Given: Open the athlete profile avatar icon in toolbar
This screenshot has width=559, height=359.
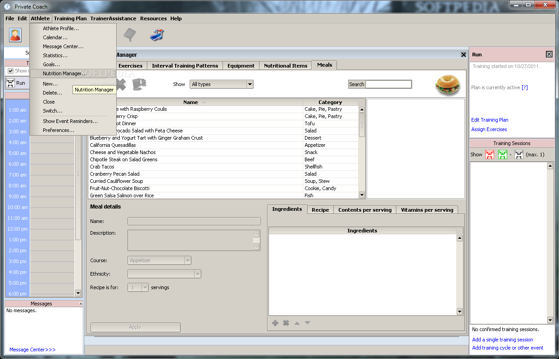Looking at the screenshot, I should tap(15, 35).
